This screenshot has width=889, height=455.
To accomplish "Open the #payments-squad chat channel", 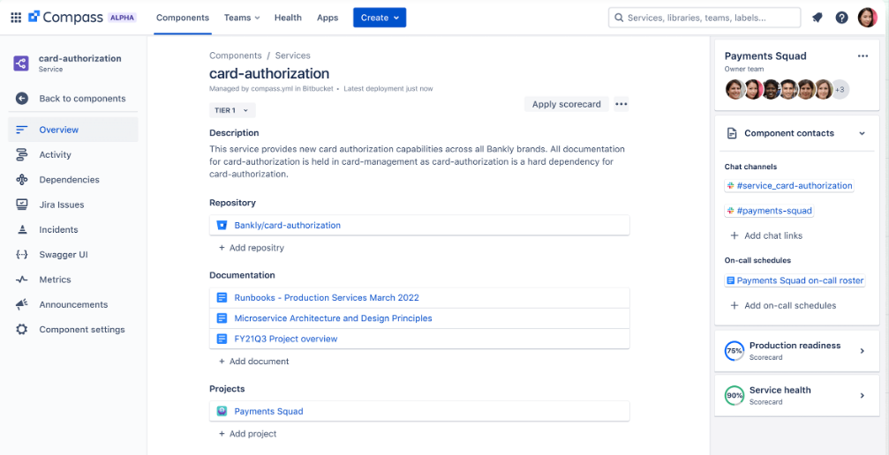I will [x=769, y=211].
